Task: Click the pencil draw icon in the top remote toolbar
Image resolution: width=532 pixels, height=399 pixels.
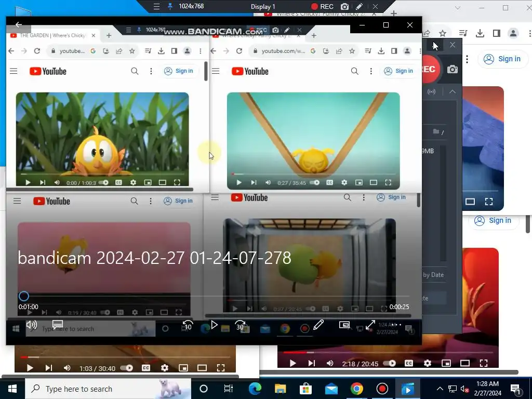Action: 360,6
